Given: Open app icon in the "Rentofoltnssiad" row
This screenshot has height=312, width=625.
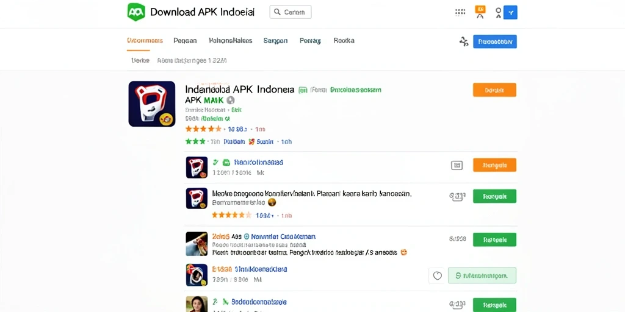Looking at the screenshot, I should [197, 167].
